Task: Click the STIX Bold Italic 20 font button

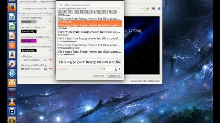Action: (34, 60)
